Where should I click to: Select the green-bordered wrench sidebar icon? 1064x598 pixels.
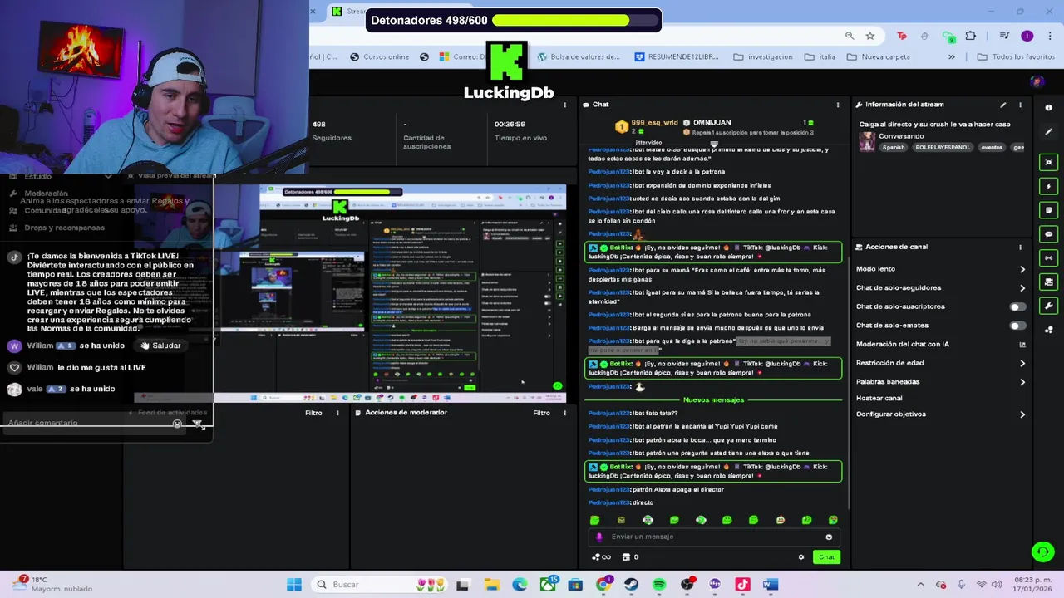click(1049, 306)
